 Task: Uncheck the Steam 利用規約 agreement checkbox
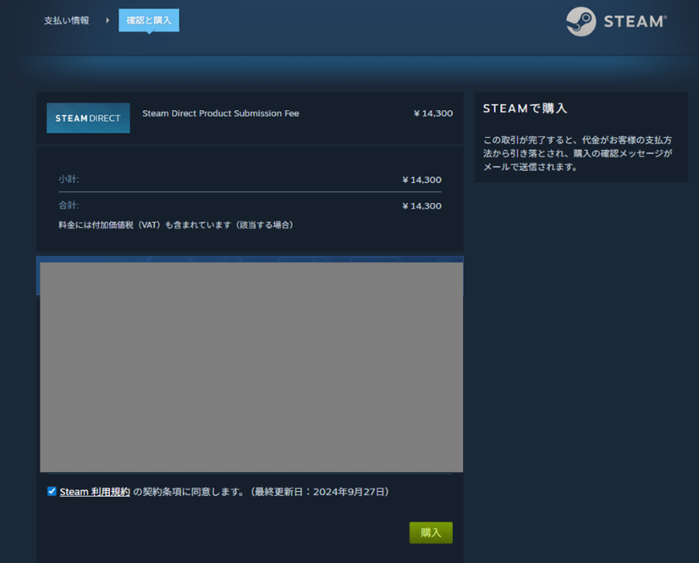(x=52, y=491)
